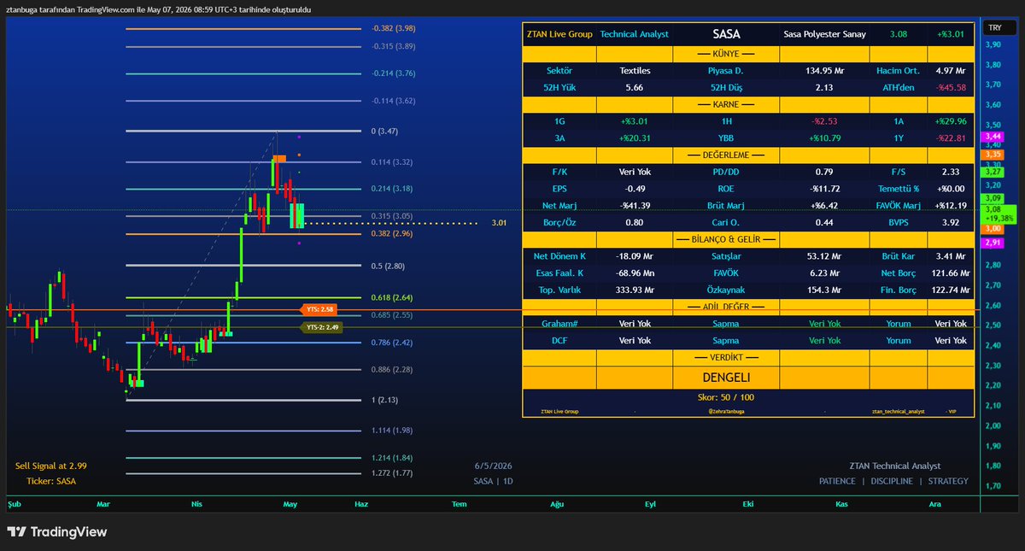Select Fibonacci label 0.786 (2.42)
The height and width of the screenshot is (551, 1025).
click(392, 343)
